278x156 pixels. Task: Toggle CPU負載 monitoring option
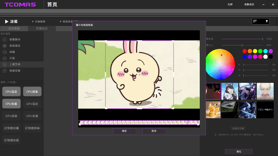(x=11, y=104)
